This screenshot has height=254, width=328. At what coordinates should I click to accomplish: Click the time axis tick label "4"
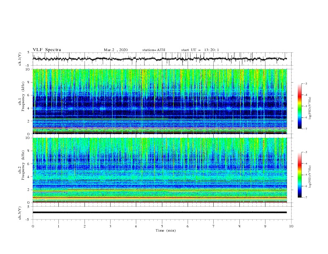136,226
